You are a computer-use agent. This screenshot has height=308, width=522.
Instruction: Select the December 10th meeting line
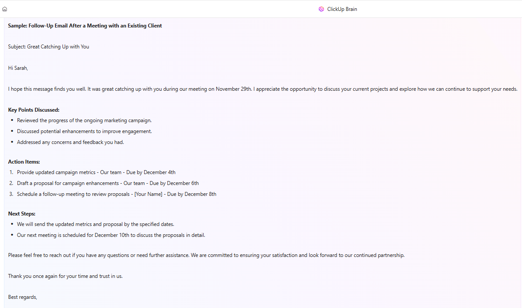[x=111, y=235]
